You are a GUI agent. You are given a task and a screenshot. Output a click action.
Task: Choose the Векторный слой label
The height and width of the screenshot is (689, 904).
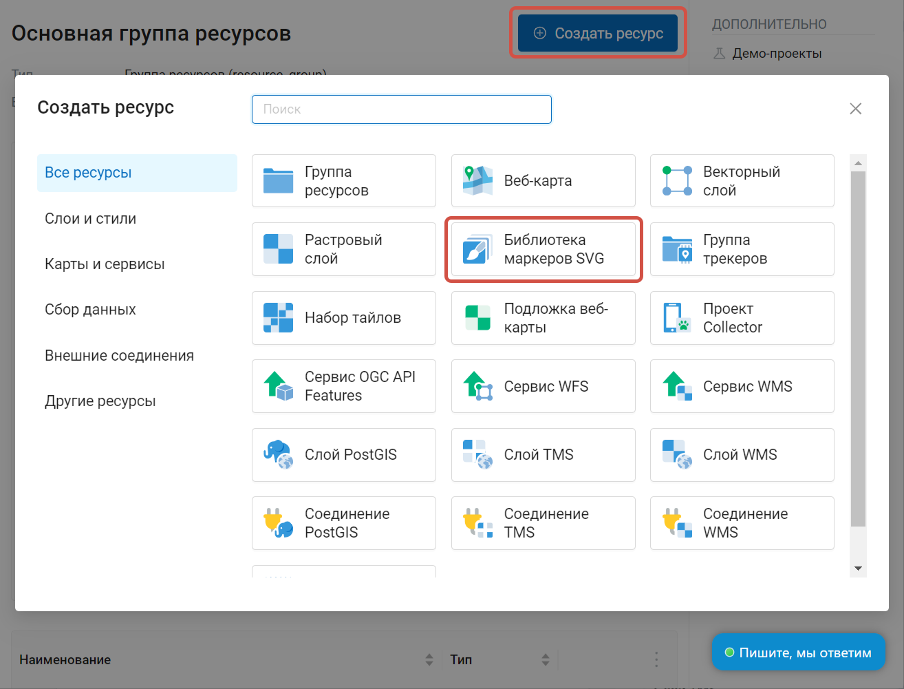click(742, 181)
